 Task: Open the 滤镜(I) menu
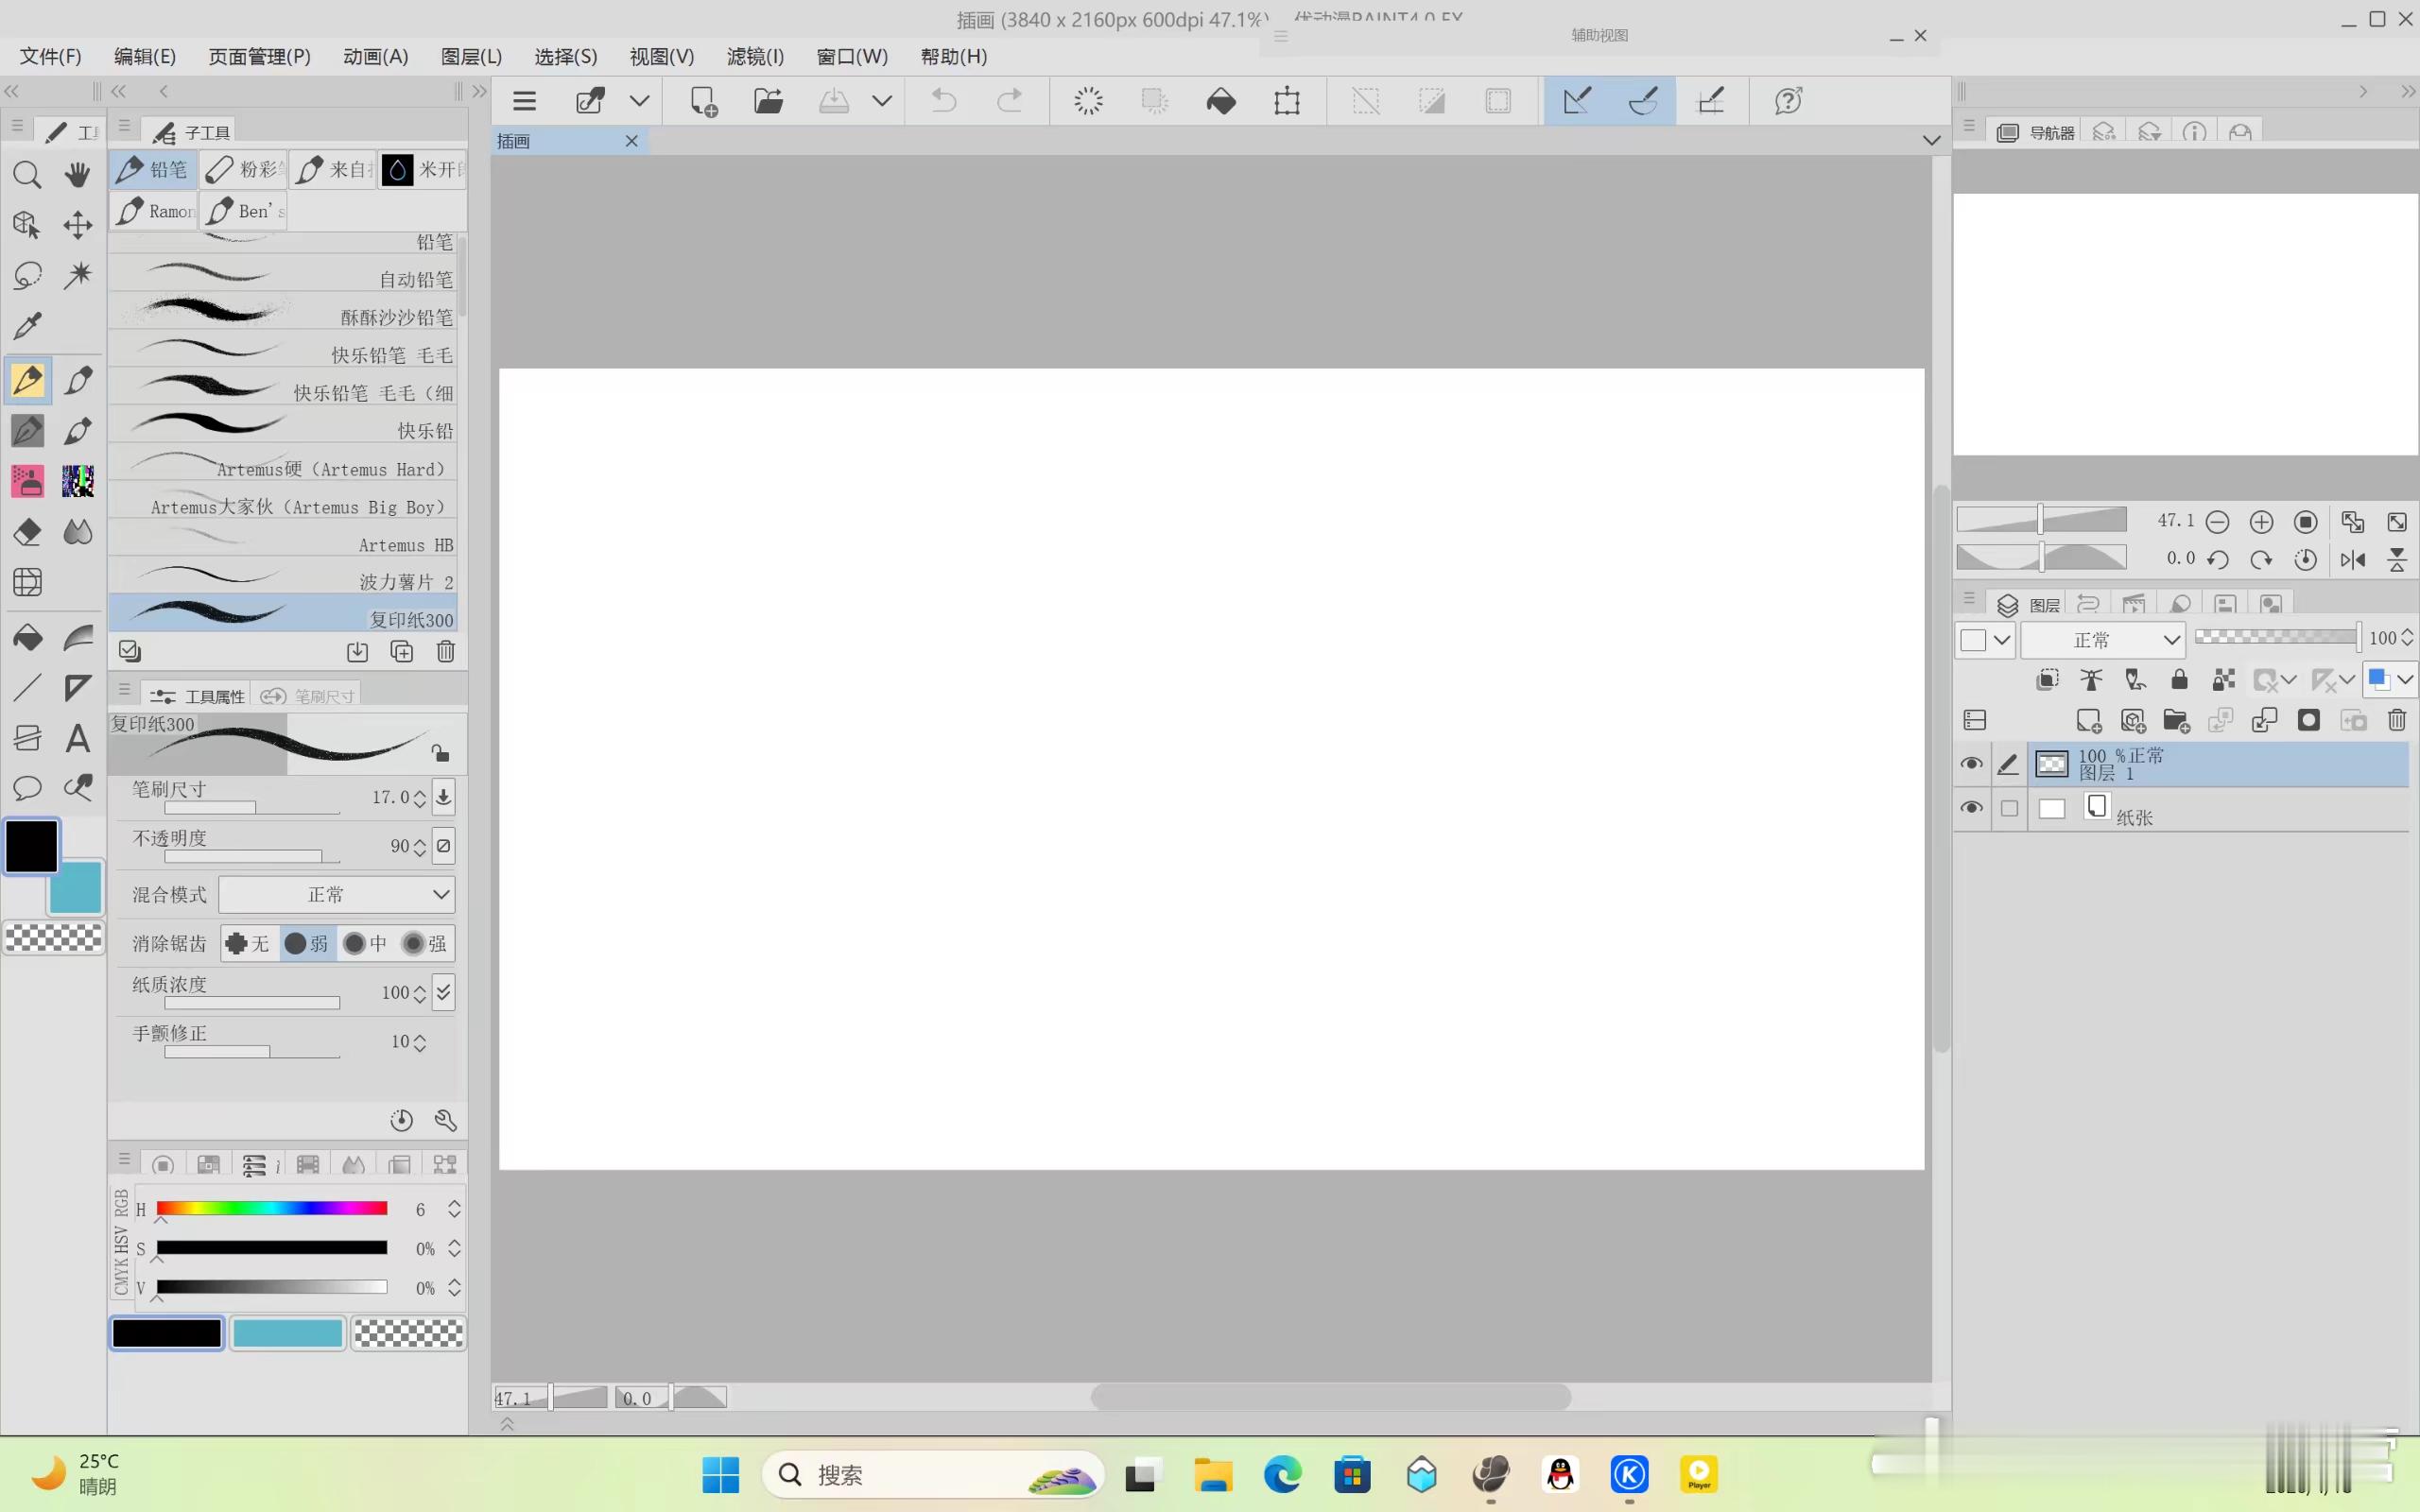click(x=755, y=57)
